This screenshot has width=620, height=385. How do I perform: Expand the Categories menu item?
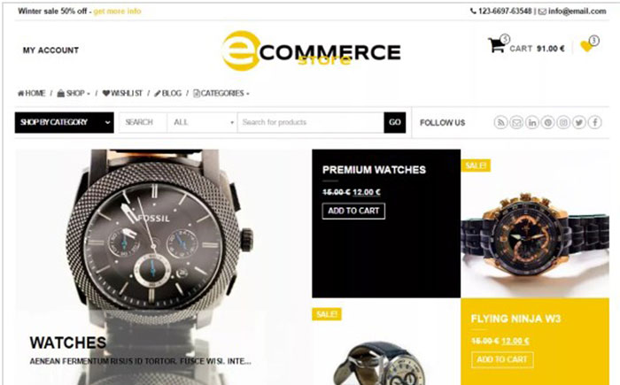pyautogui.click(x=221, y=93)
